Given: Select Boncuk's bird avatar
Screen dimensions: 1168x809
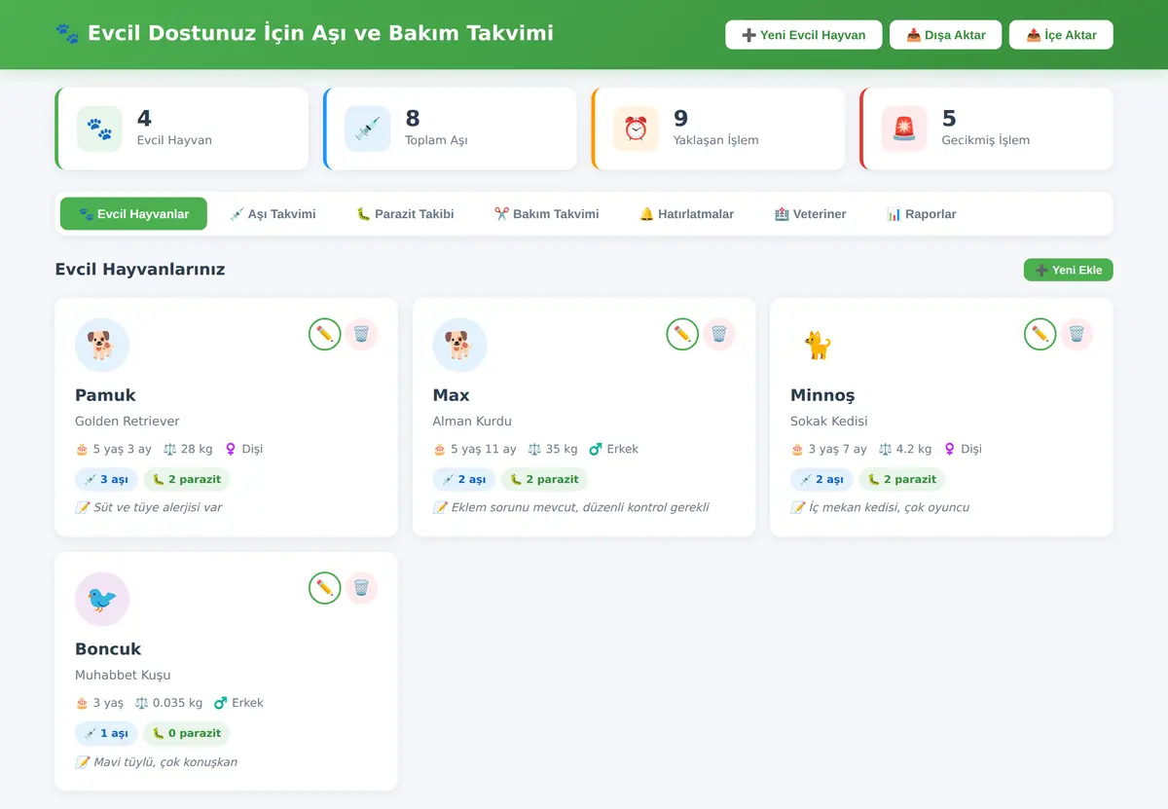Looking at the screenshot, I should [x=102, y=600].
